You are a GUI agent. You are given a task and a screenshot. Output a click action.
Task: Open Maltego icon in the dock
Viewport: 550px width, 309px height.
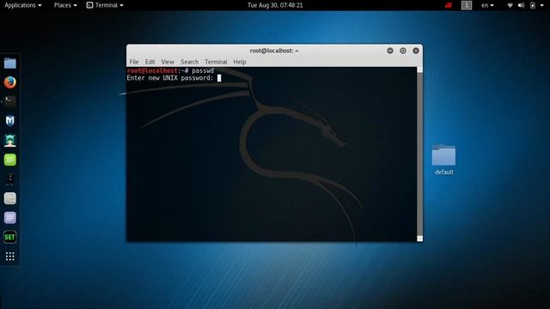click(9, 179)
